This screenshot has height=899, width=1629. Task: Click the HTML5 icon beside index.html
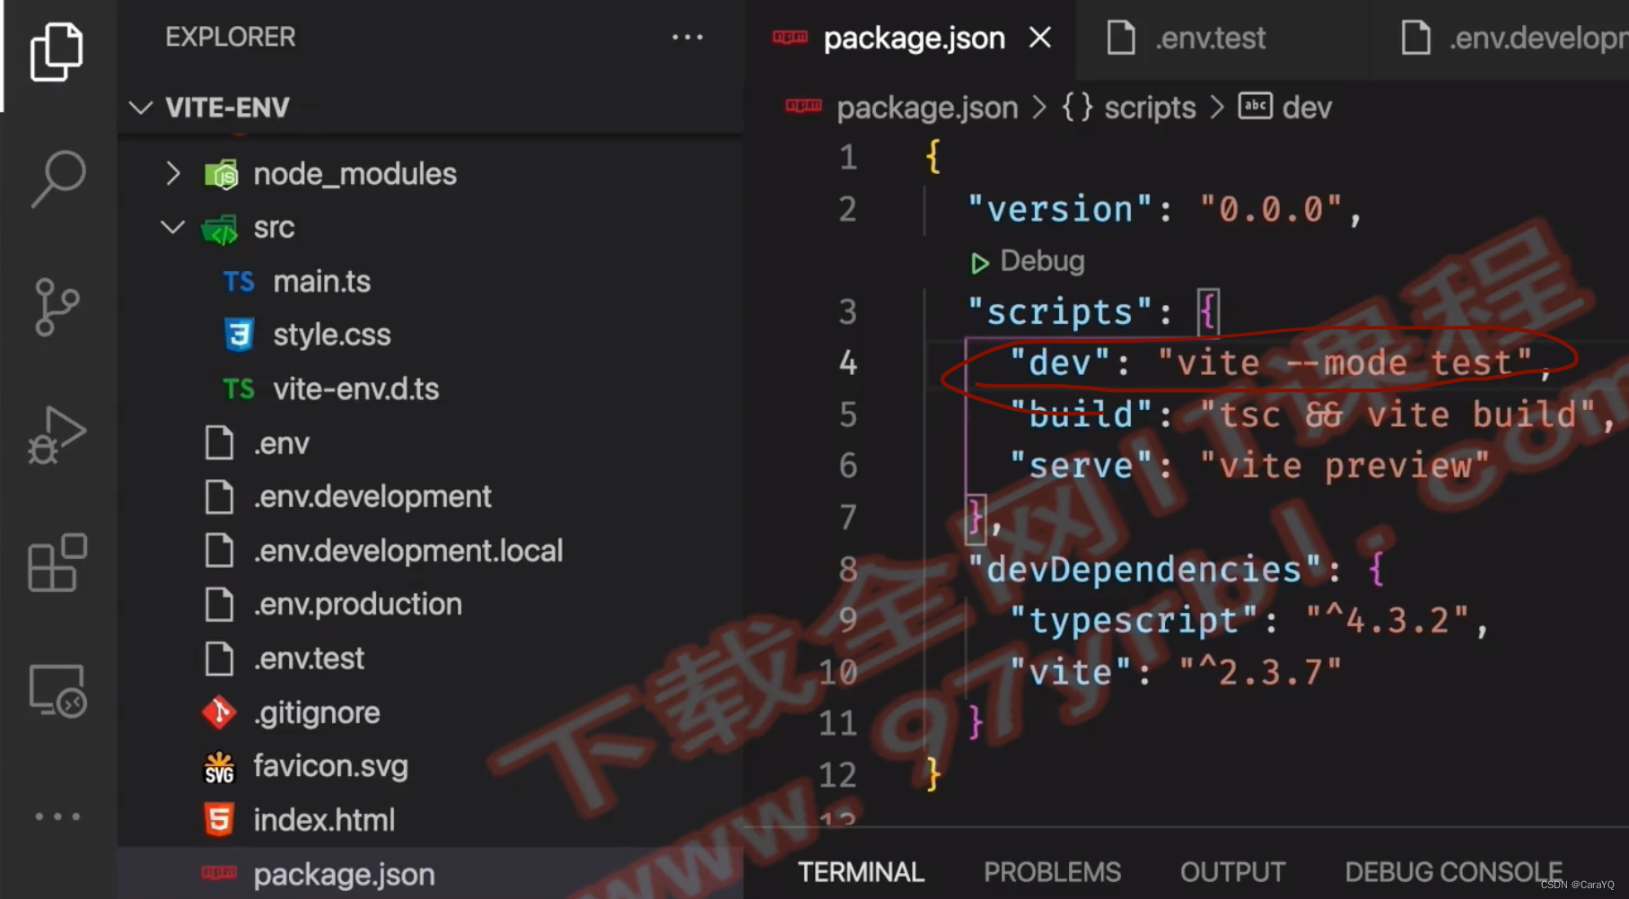219,820
